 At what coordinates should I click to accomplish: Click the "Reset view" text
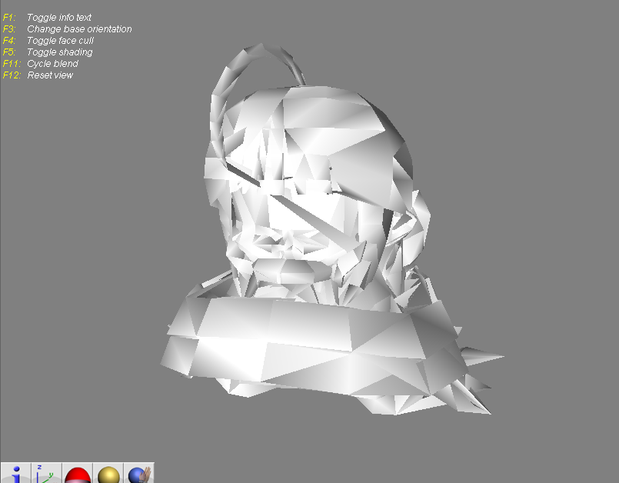[x=50, y=75]
